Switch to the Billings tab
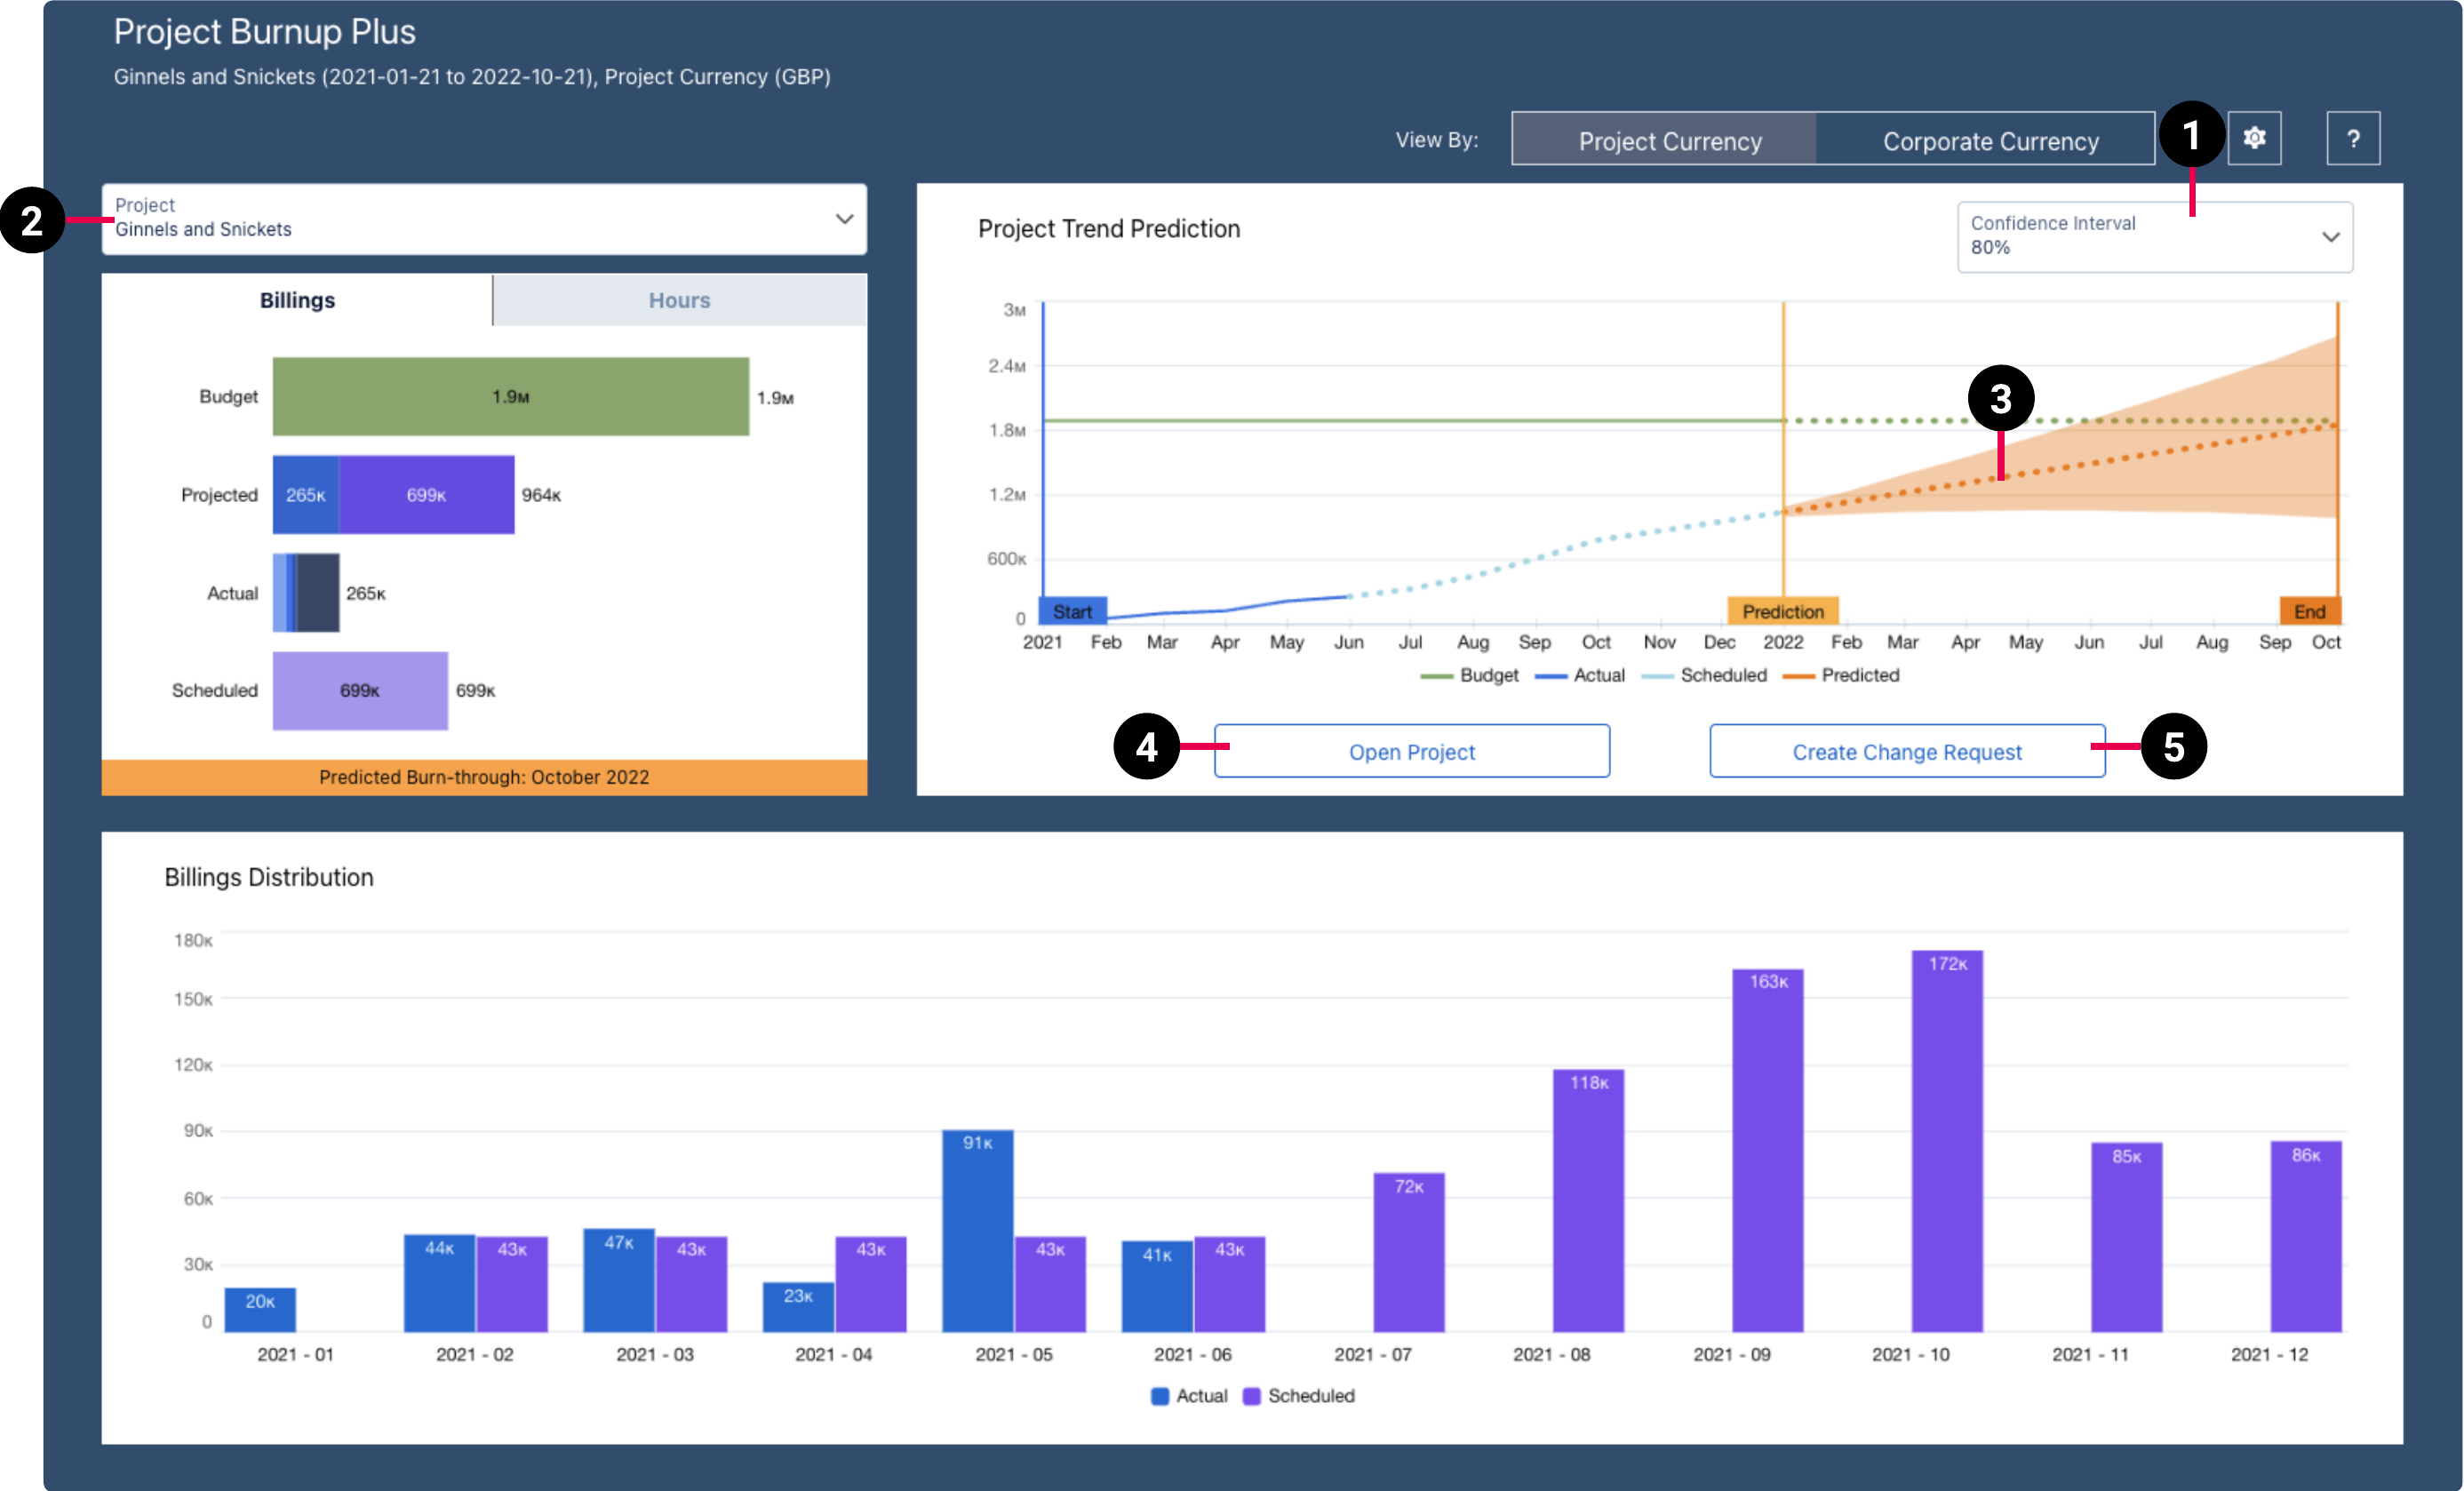 click(297, 299)
